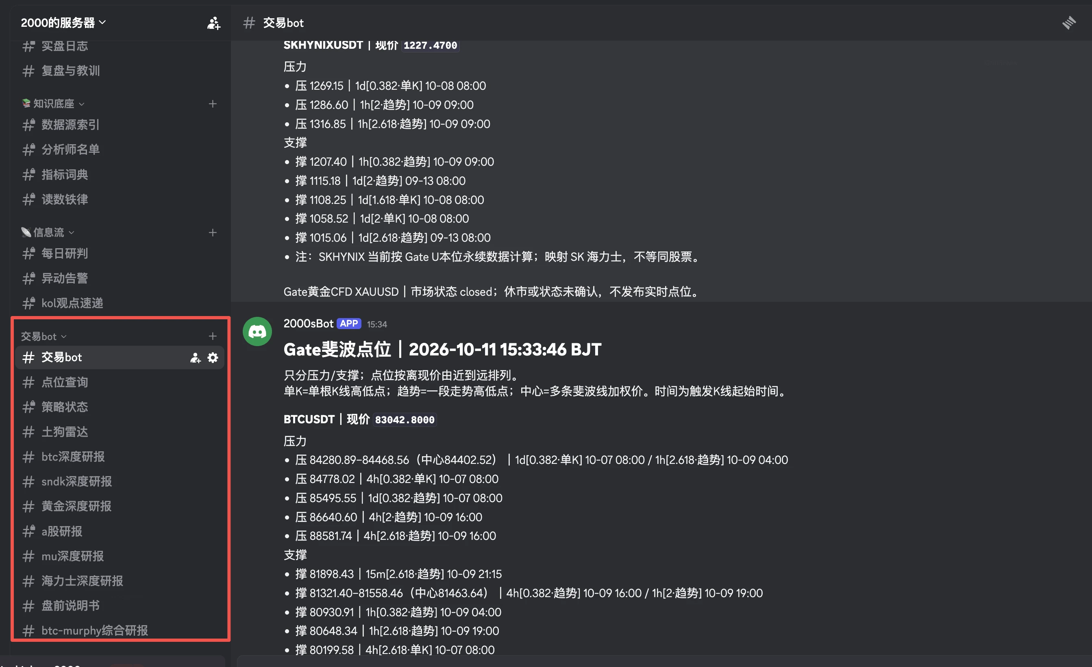
Task: Add a channel to 知识底座 category
Action: (x=213, y=104)
